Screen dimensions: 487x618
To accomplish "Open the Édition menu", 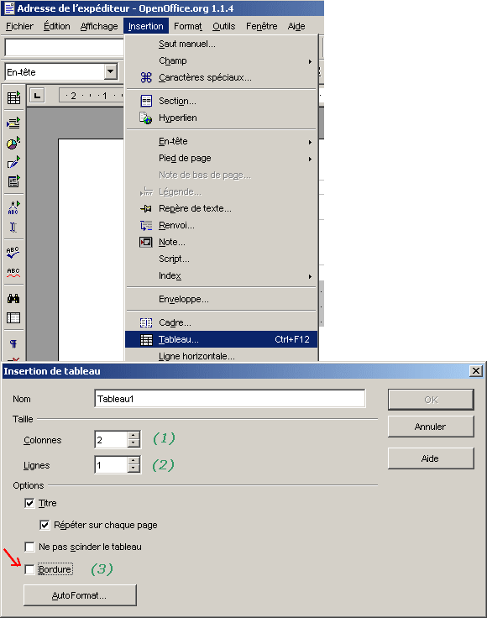I will pos(57,26).
